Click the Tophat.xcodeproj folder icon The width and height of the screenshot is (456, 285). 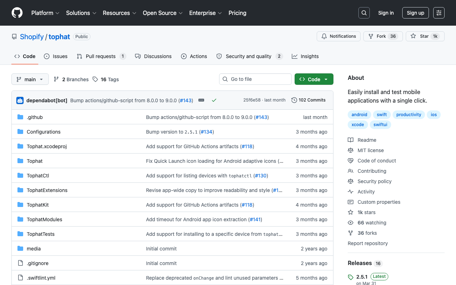point(20,146)
